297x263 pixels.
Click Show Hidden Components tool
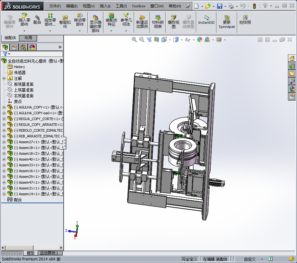tap(95, 24)
